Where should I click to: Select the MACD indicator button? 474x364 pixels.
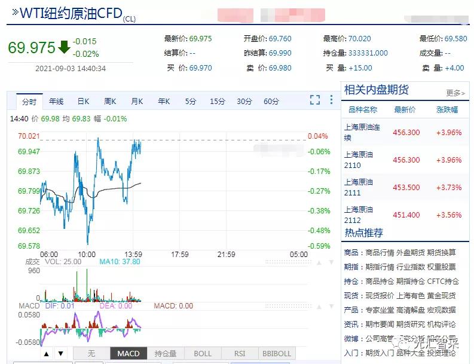coord(129,353)
